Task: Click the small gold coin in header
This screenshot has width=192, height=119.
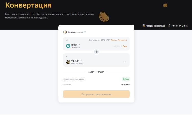Action: click(165, 5)
